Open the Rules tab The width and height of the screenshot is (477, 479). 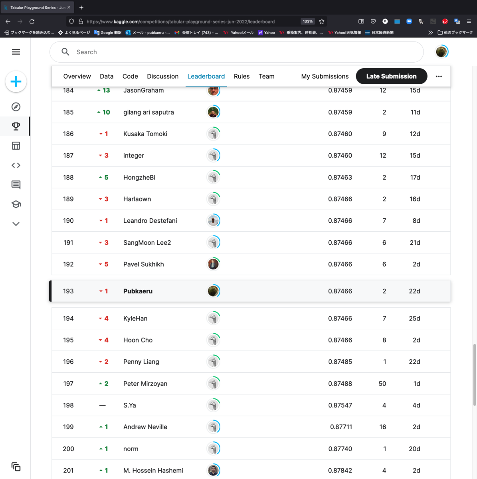coord(241,76)
